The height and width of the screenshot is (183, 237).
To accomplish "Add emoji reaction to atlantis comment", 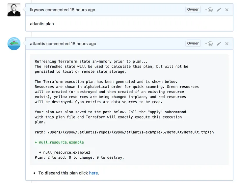I will pos(209,44).
